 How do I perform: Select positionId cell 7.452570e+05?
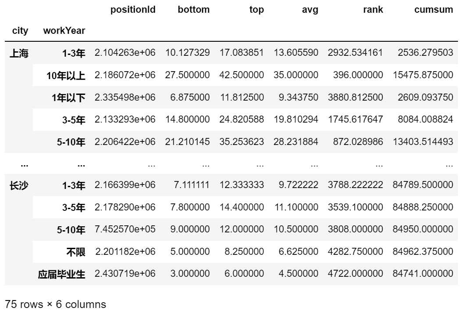click(x=125, y=229)
